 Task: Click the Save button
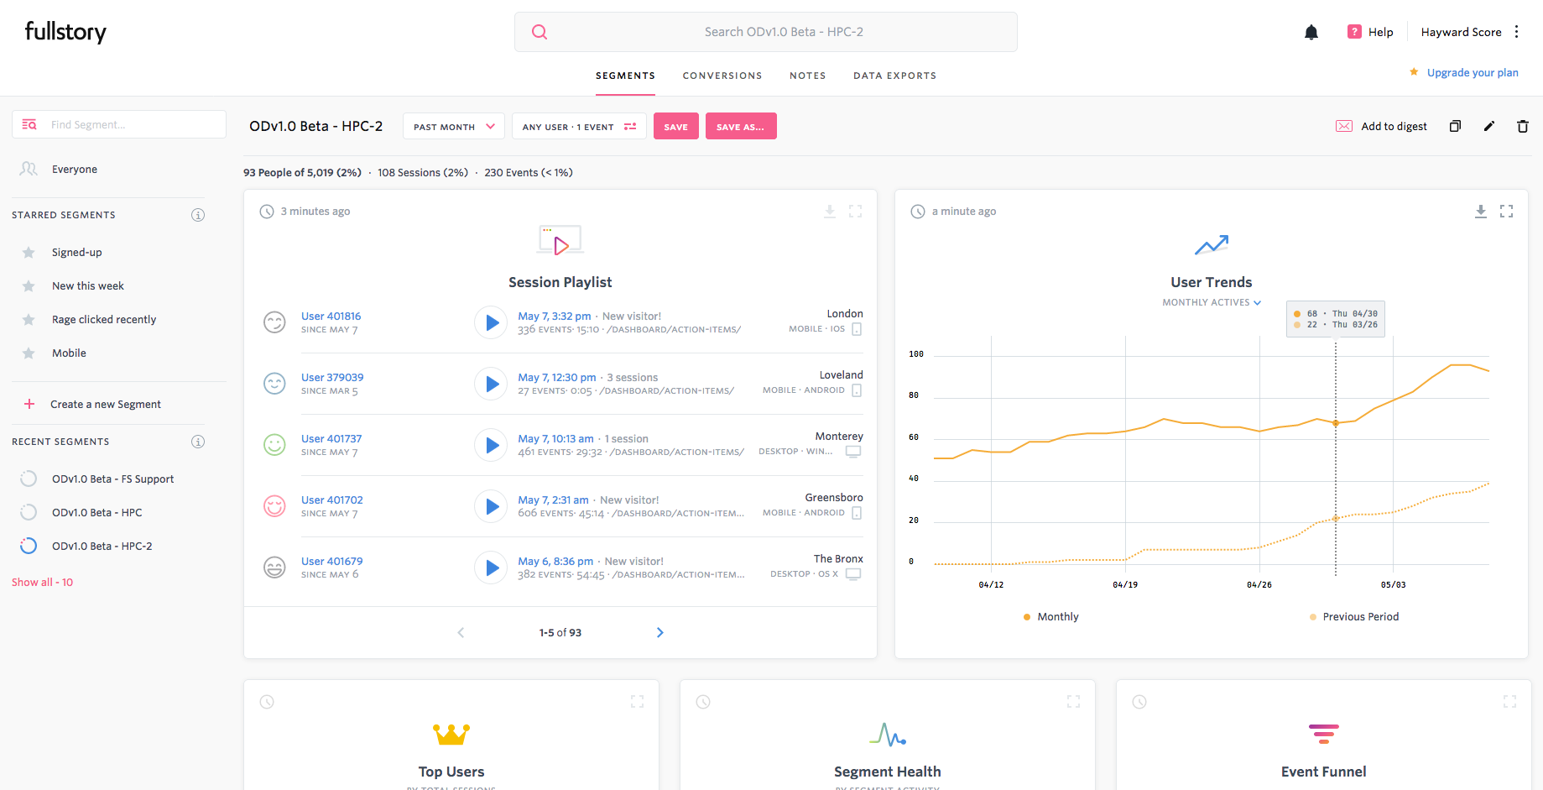(676, 127)
